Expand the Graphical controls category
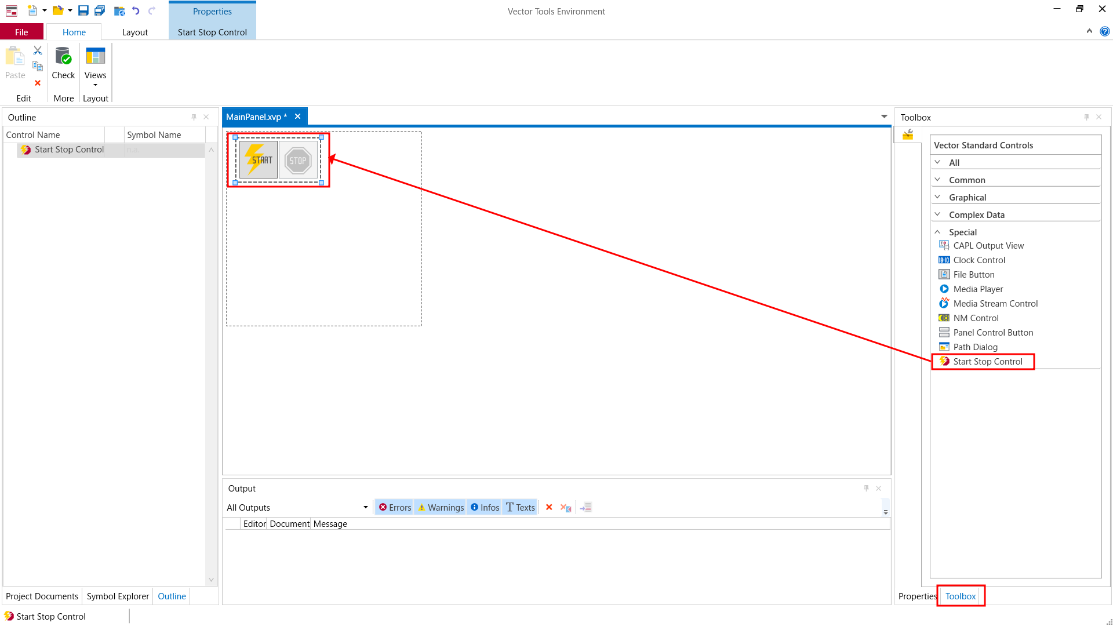Viewport: 1113px width, 626px height. pyautogui.click(x=967, y=197)
